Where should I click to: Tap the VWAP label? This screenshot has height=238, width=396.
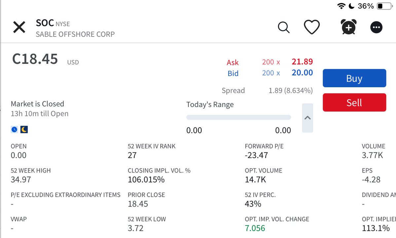coord(19,219)
